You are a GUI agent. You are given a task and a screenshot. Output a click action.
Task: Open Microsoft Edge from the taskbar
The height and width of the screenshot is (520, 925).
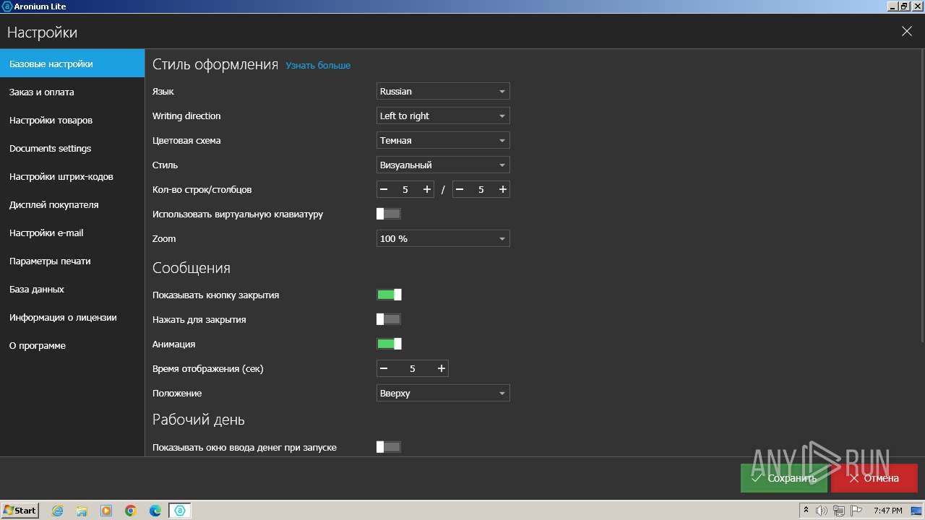coord(155,511)
